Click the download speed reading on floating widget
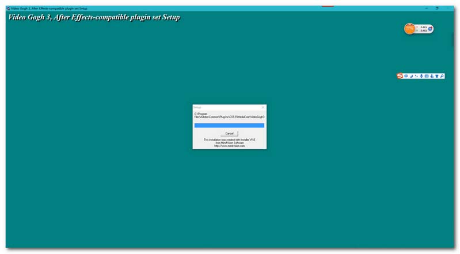This screenshot has height=254, width=460. coord(424,31)
